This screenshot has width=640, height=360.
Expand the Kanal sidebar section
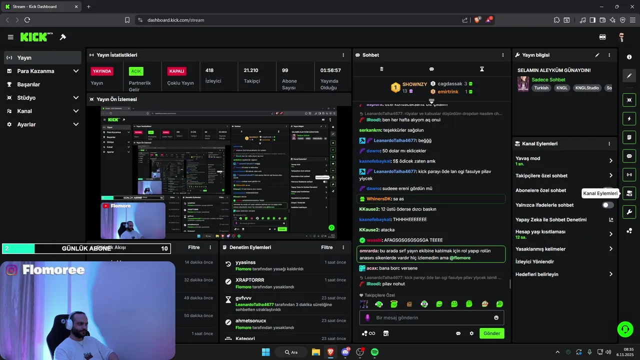coord(76,111)
